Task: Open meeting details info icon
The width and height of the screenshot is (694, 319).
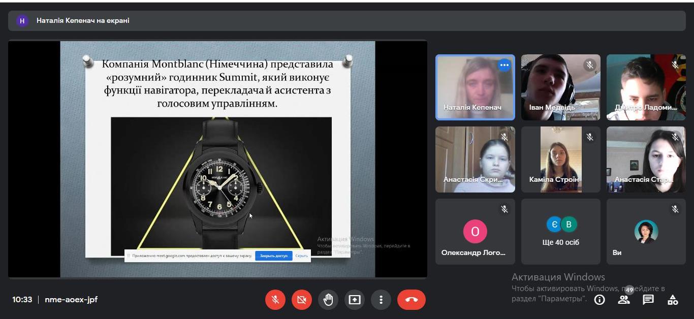Action: click(x=600, y=300)
